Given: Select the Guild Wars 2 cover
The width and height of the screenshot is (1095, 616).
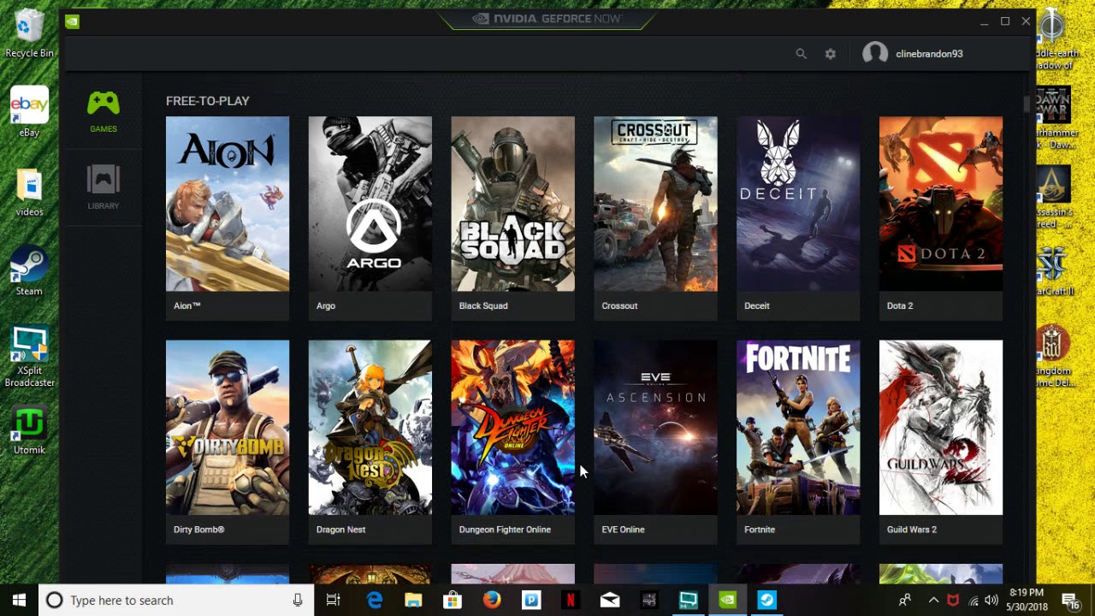Looking at the screenshot, I should pyautogui.click(x=941, y=428).
